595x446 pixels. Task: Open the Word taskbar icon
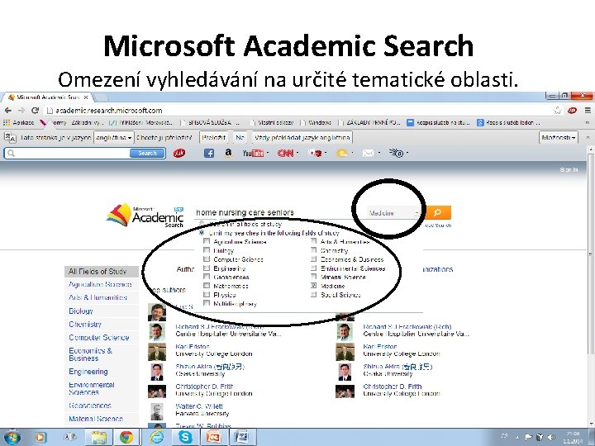[241, 437]
